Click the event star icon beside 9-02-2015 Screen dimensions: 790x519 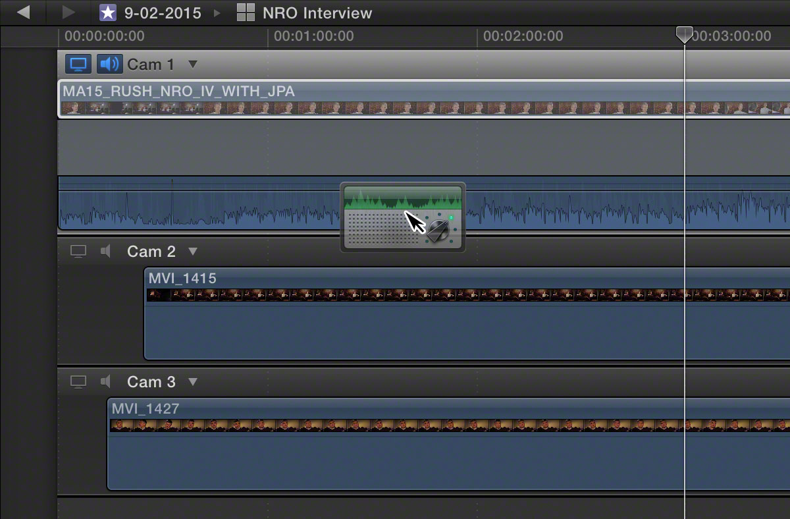pos(107,12)
